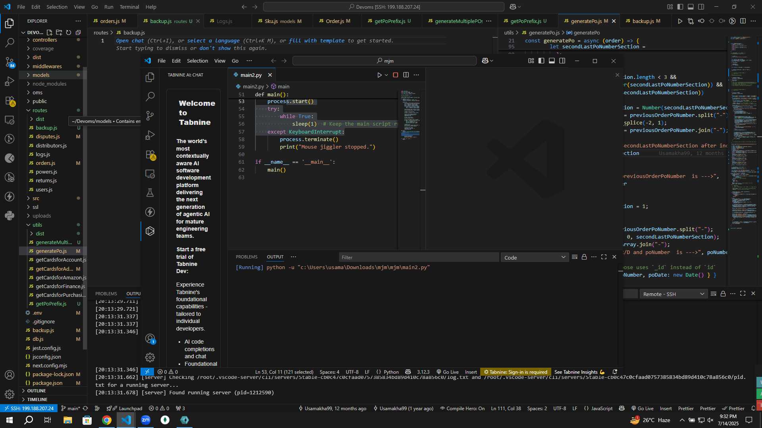Open Explorer in front mjm window activity bar
Screen dimensions: 762x428
pos(150,77)
